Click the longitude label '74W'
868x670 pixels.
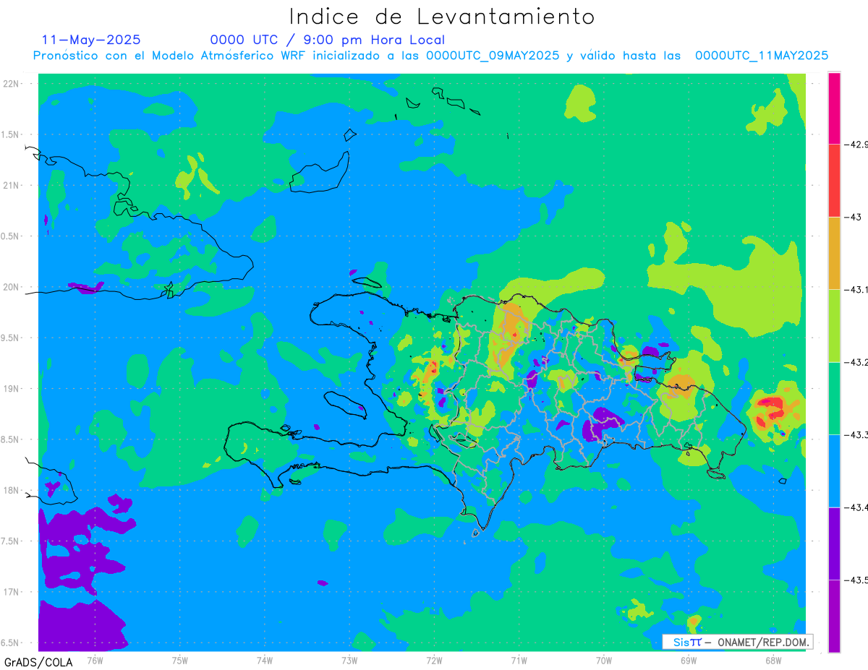click(x=265, y=659)
